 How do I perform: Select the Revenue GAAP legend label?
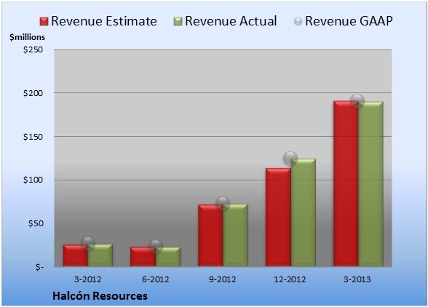pyautogui.click(x=349, y=21)
